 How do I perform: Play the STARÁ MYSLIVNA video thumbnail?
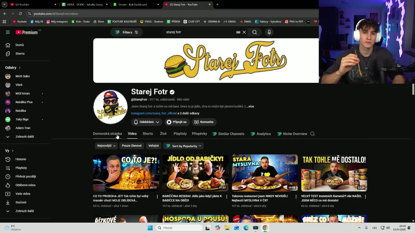point(265,173)
